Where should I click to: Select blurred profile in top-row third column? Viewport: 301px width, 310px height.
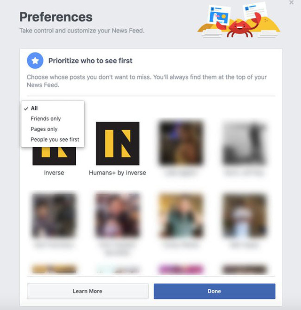click(x=181, y=143)
